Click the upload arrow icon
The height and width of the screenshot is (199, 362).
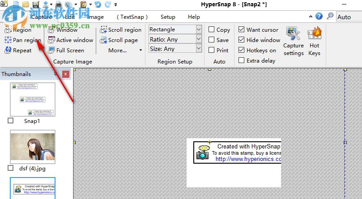[x=46, y=4]
